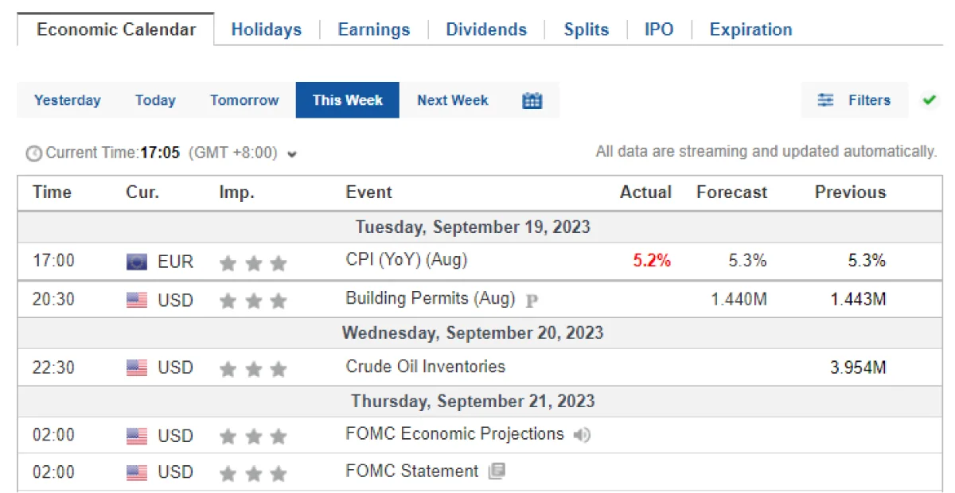
Task: Collapse the Wednesday, September 20 section header
Action: (472, 333)
